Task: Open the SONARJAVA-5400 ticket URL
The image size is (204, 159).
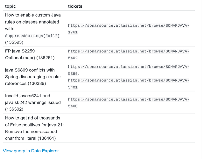Action: coord(129,103)
